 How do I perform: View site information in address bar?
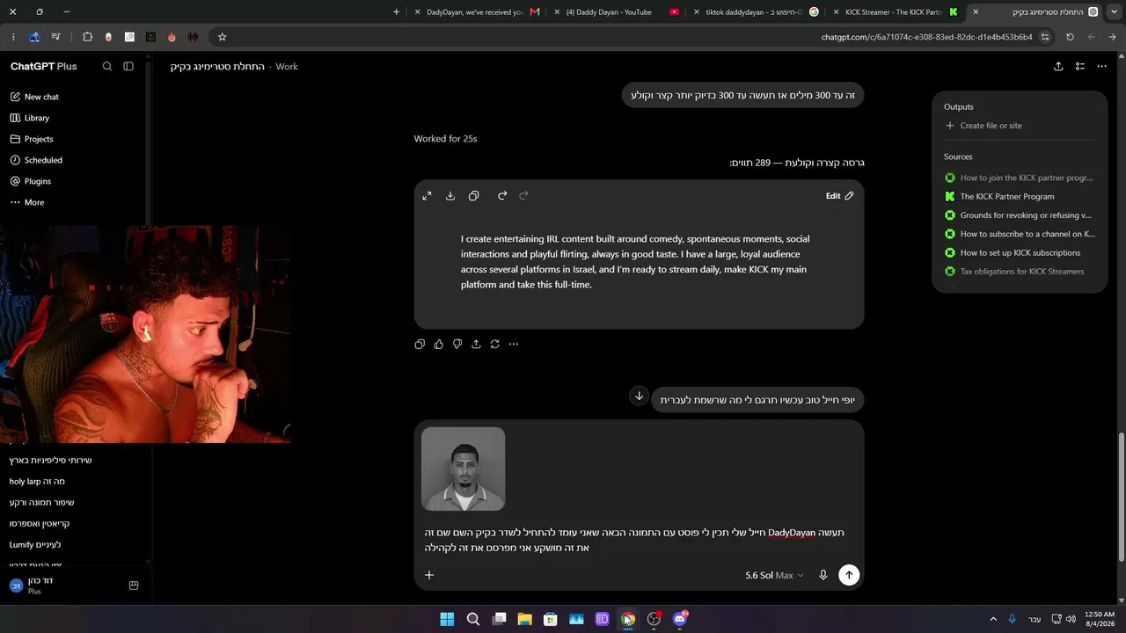coord(1045,37)
